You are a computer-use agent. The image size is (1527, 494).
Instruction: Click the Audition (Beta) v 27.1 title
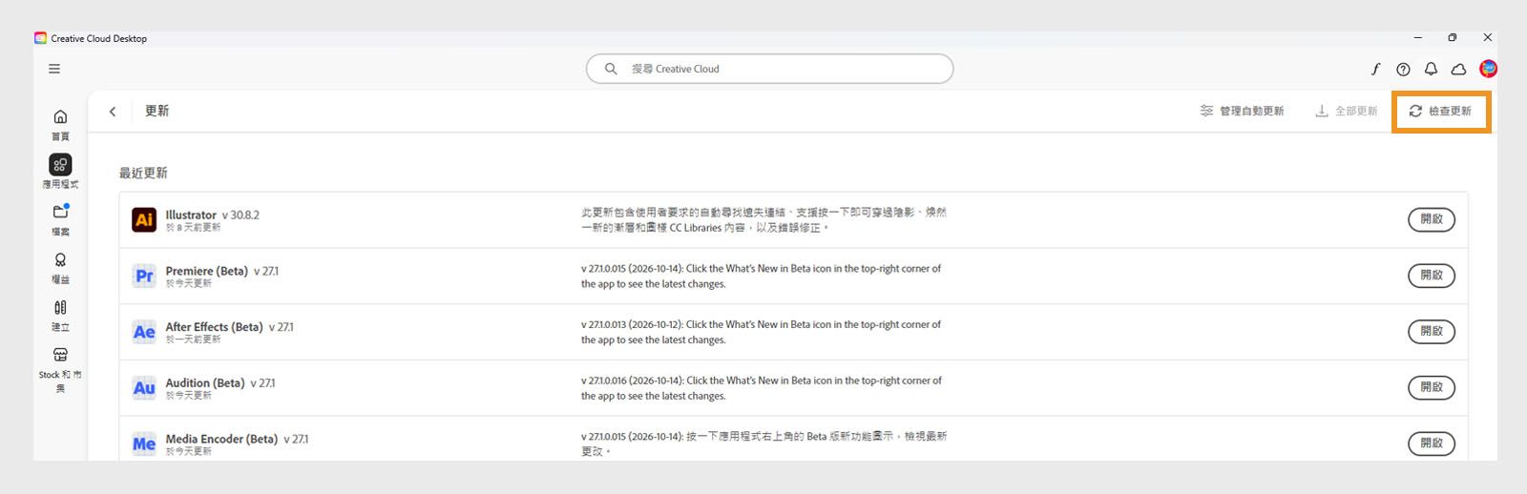220,383
